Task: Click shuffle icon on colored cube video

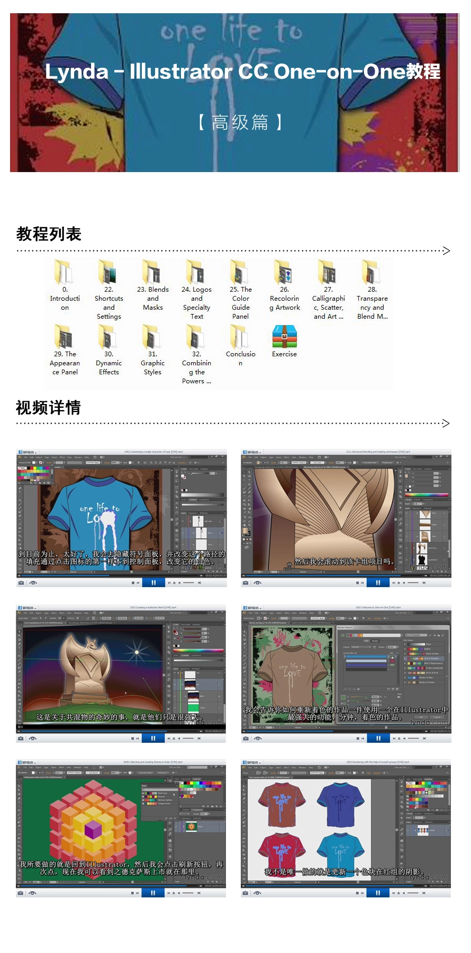Action: point(200,893)
